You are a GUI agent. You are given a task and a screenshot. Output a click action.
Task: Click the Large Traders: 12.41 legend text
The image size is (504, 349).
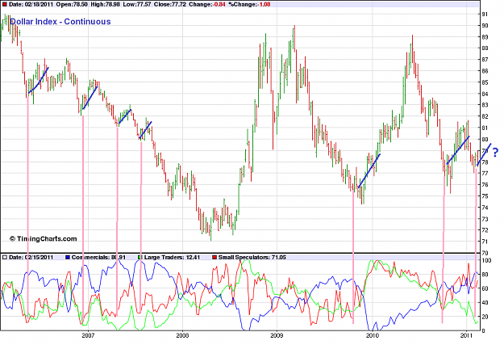(172, 257)
